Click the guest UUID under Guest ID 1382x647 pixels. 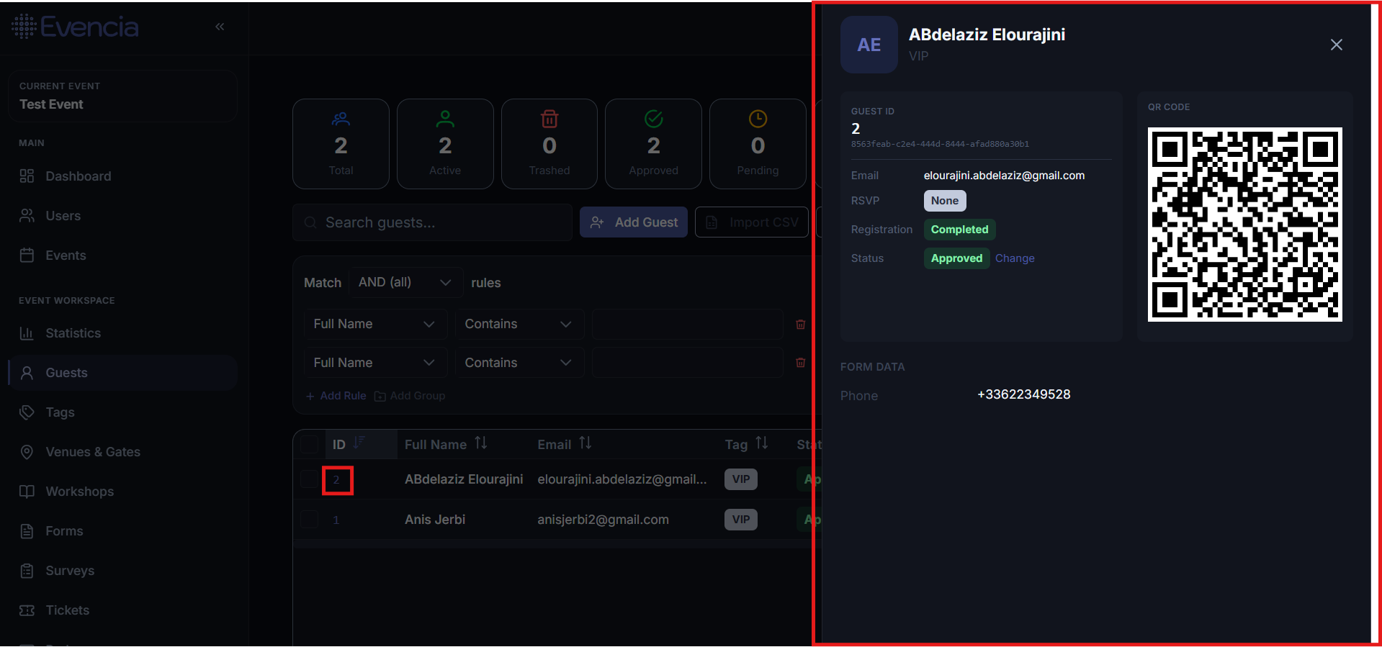pyautogui.click(x=940, y=144)
